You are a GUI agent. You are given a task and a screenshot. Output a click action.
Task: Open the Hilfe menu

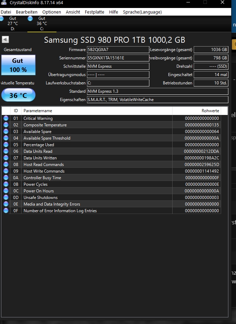(x=113, y=12)
